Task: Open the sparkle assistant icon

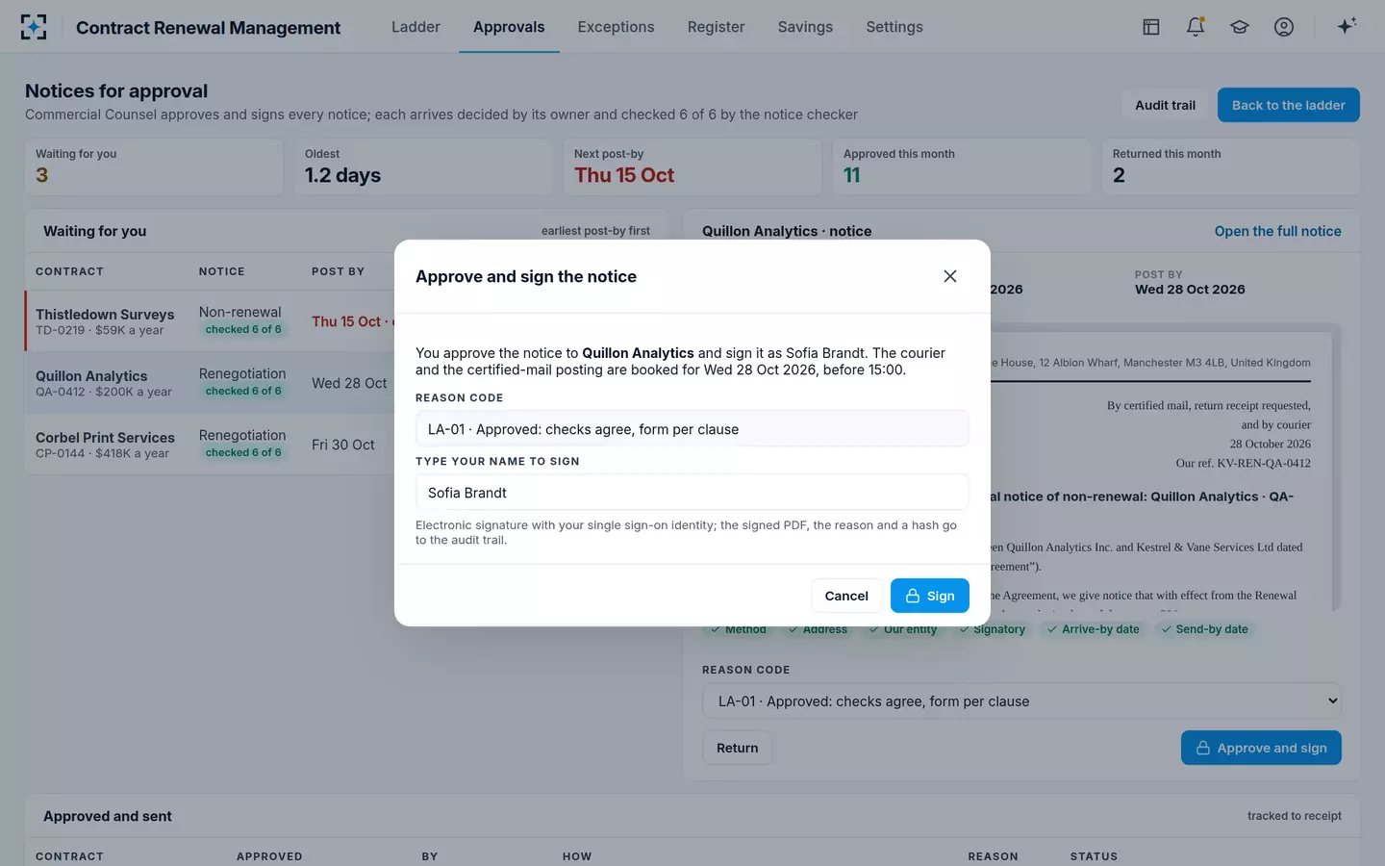Action: (1347, 27)
